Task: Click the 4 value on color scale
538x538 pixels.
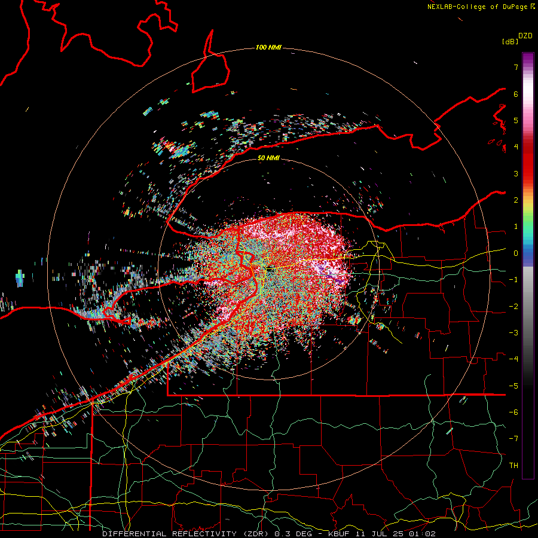Action: point(516,147)
